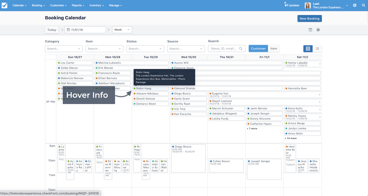
Task: Open Edmond Shields booking
Action: point(227,88)
